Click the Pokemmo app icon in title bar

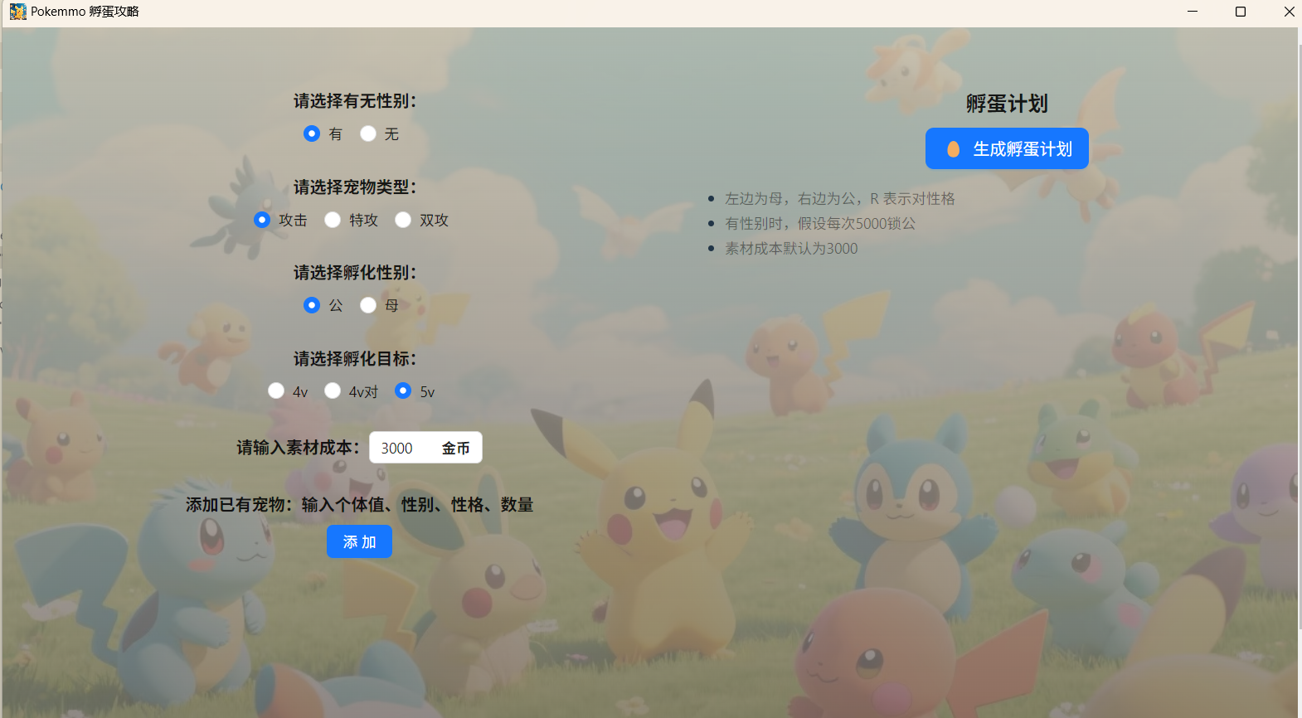click(x=17, y=12)
